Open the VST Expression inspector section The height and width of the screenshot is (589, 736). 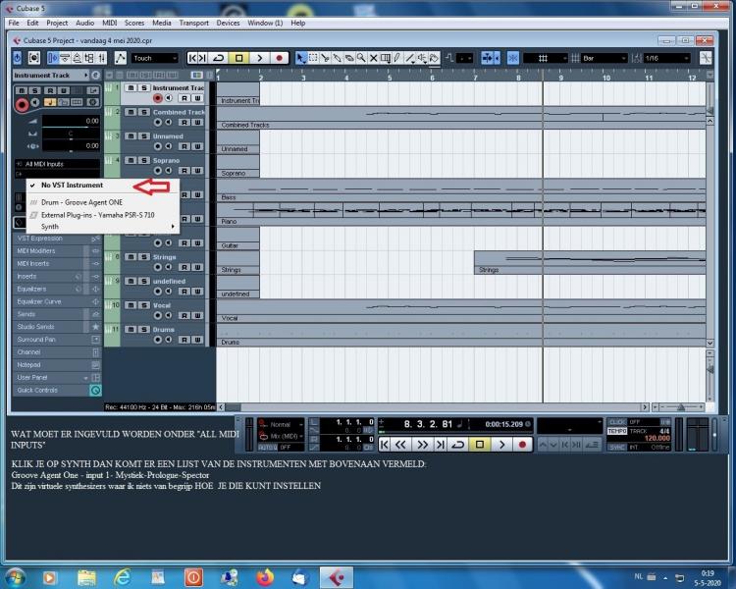click(x=57, y=239)
